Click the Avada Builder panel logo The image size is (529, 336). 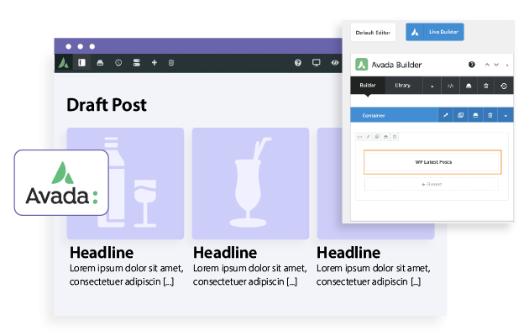pos(361,65)
